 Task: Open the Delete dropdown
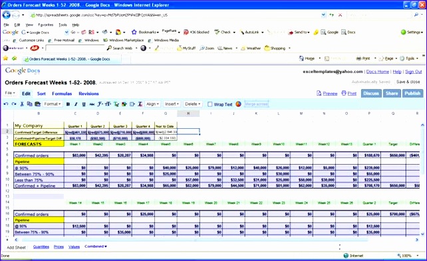(192, 104)
